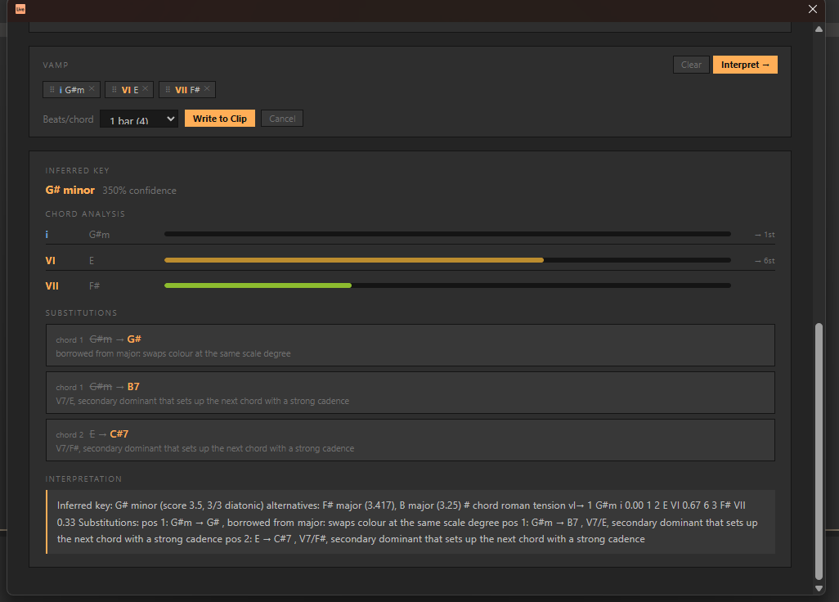Click the 350% confidence text

[x=139, y=191]
